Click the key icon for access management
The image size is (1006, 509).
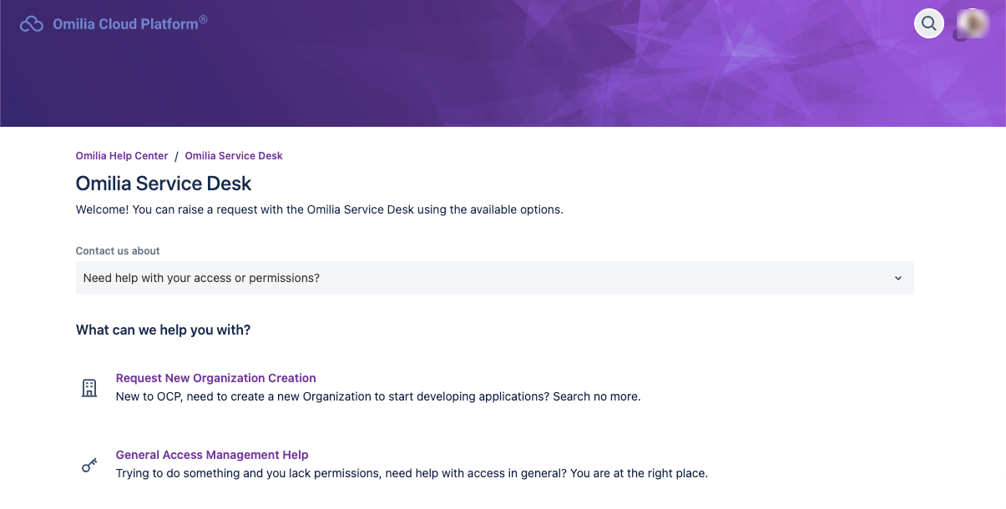89,465
